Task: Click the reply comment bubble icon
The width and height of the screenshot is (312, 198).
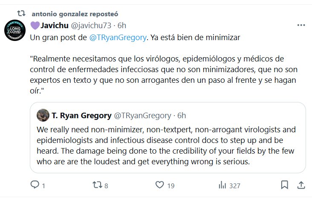Action: point(35,185)
